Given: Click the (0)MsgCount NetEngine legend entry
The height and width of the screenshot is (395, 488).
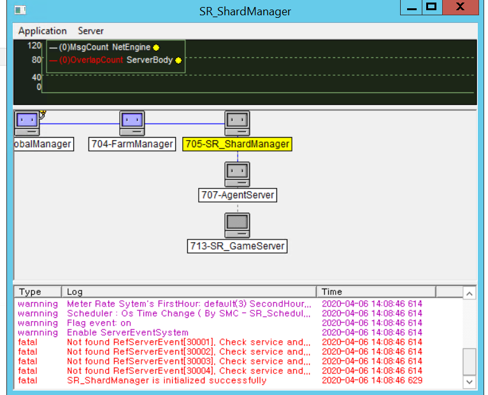Looking at the screenshot, I should 104,47.
